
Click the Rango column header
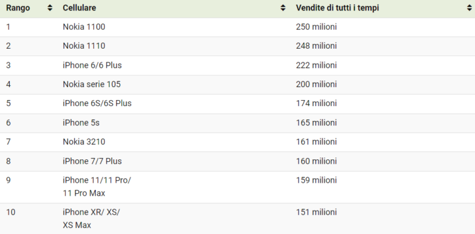(x=18, y=8)
